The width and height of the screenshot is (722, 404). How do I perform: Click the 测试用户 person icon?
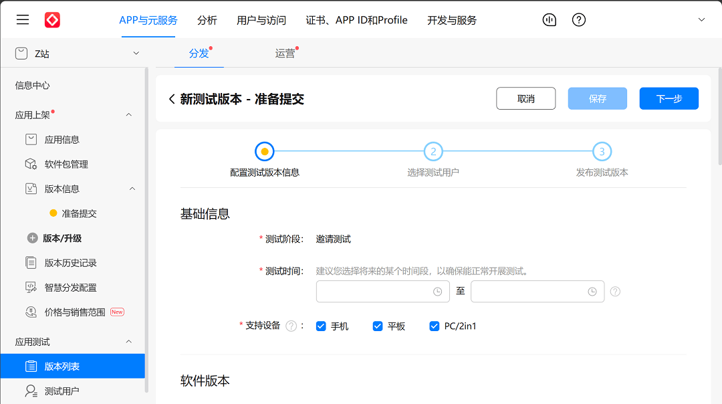click(31, 391)
